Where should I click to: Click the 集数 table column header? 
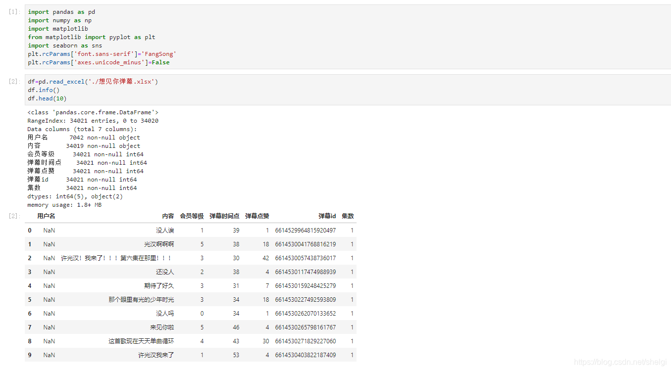(x=348, y=216)
